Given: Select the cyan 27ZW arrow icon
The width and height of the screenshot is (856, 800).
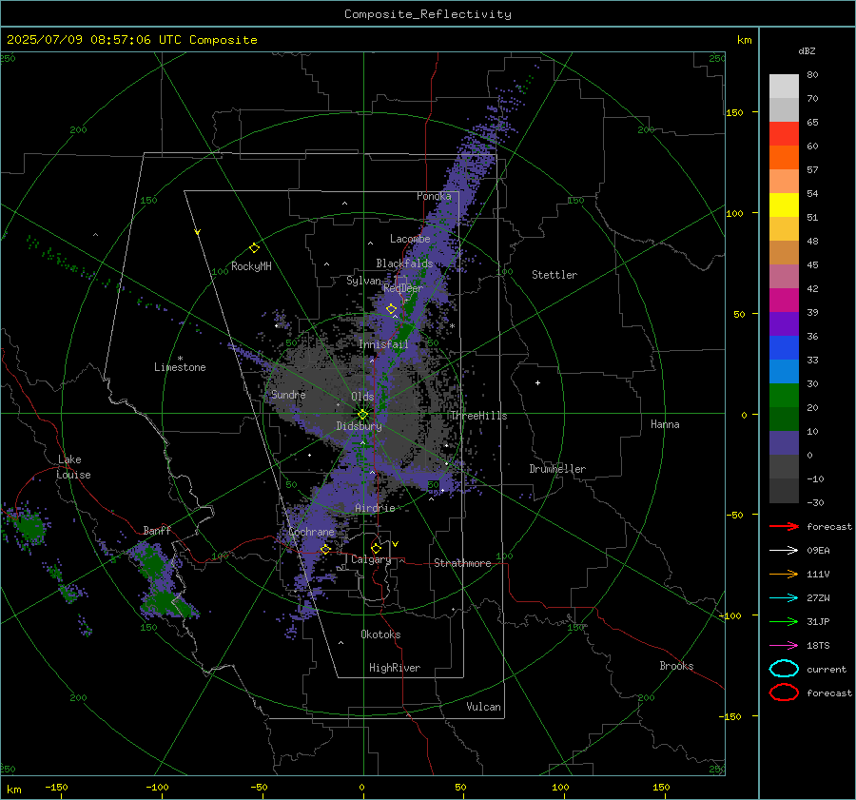Looking at the screenshot, I should pos(784,598).
